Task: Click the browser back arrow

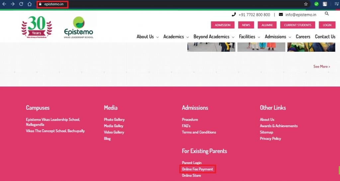Action: tap(4, 4)
